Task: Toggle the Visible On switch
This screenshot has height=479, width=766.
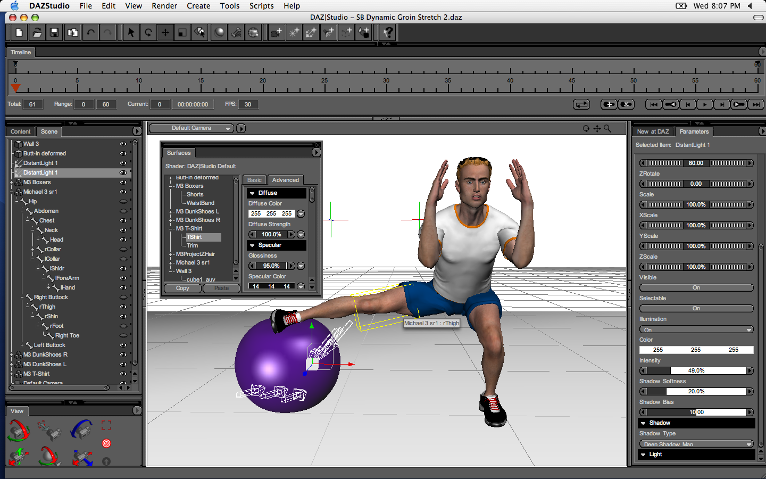Action: point(696,288)
